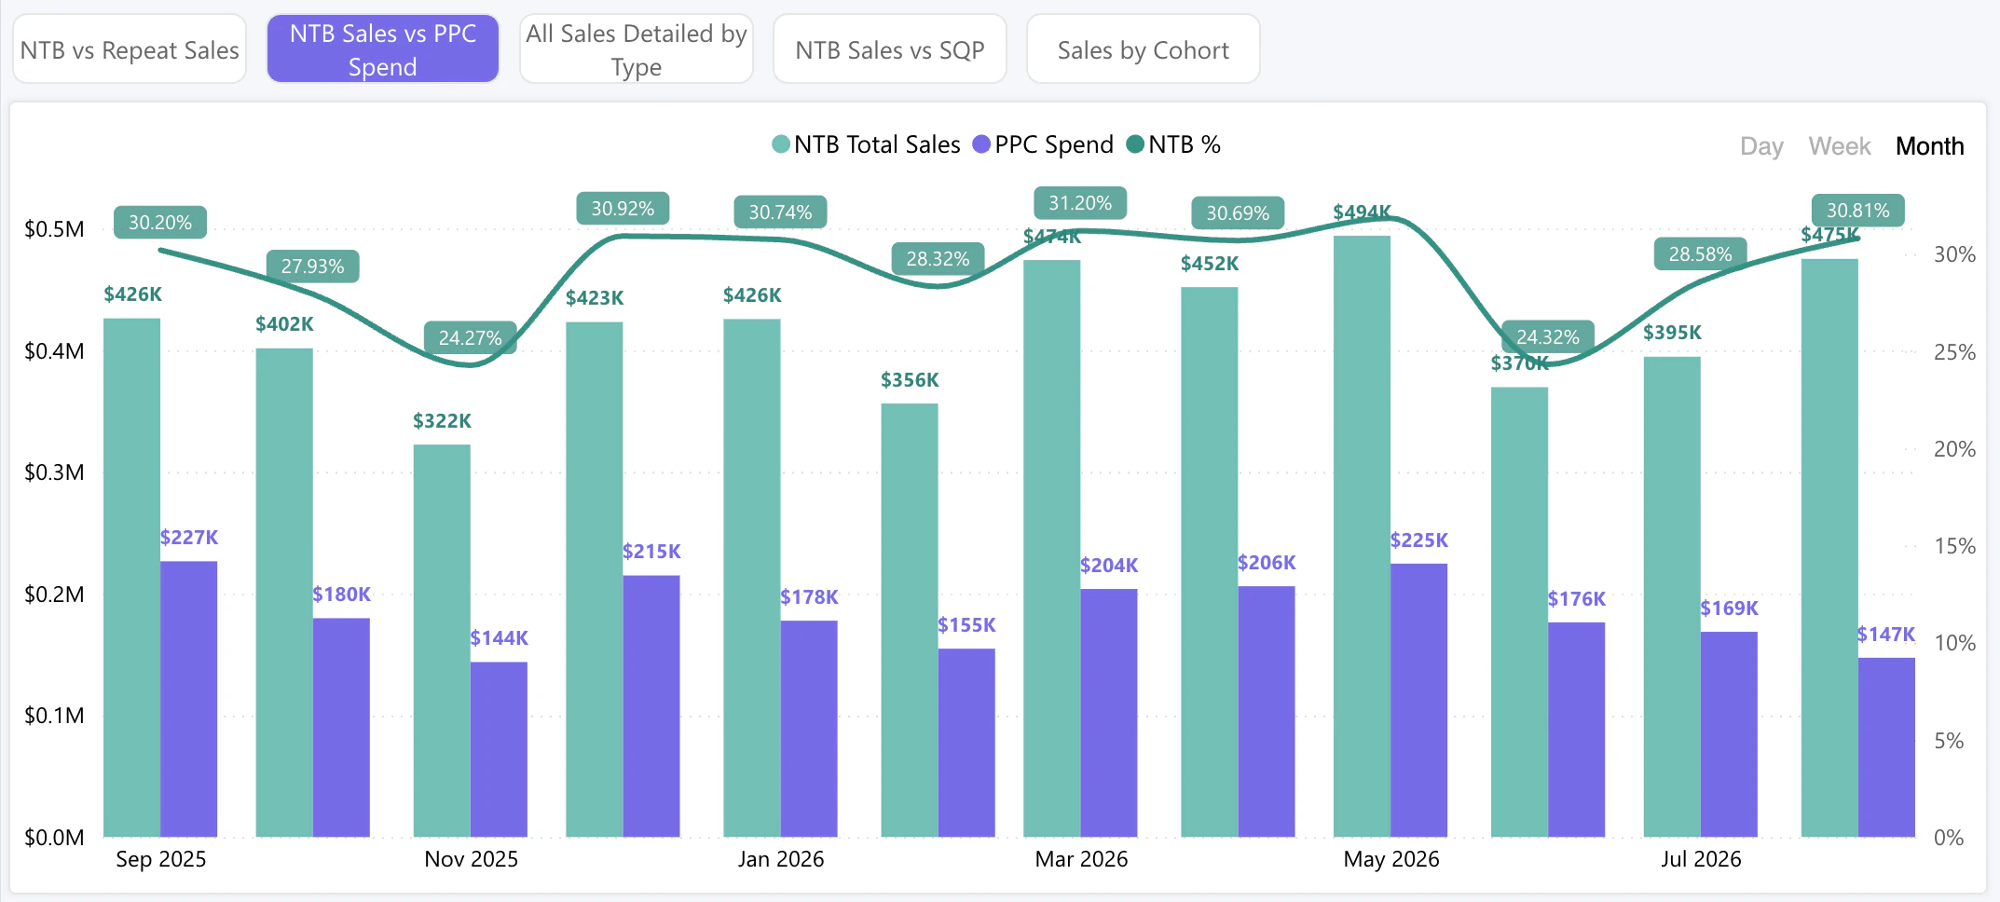Click the 30% right axis tick
2000x902 pixels.
1954,254
